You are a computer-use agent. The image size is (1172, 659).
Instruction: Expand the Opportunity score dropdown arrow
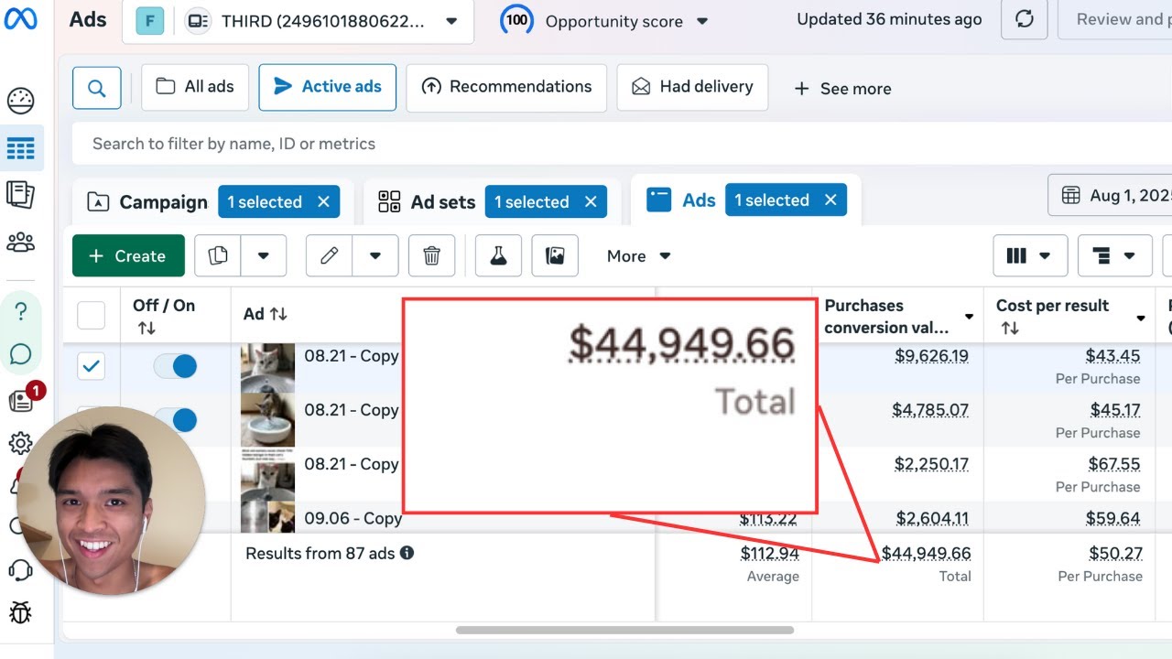coord(702,21)
